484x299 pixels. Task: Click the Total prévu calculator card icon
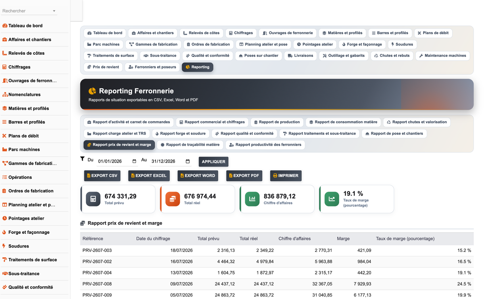[93, 199]
